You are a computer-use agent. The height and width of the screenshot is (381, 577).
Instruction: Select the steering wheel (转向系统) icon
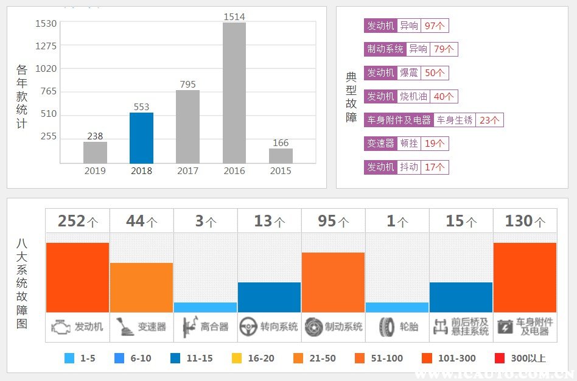[248, 327]
